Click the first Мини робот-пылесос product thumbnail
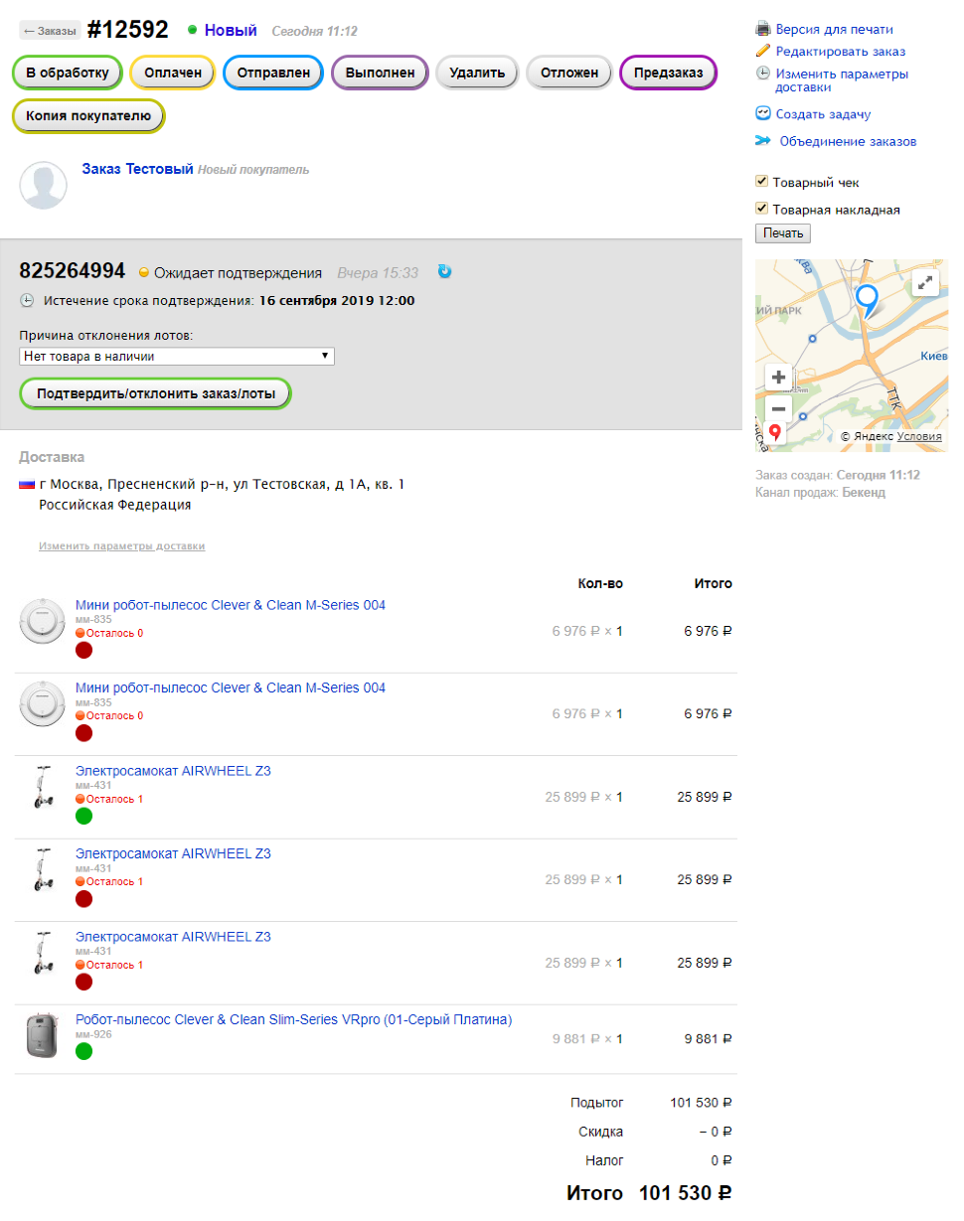Image resolution: width=964 pixels, height=1221 pixels. [x=42, y=622]
